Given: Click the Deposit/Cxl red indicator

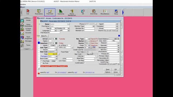Looking at the screenshot, I should pos(63,66).
